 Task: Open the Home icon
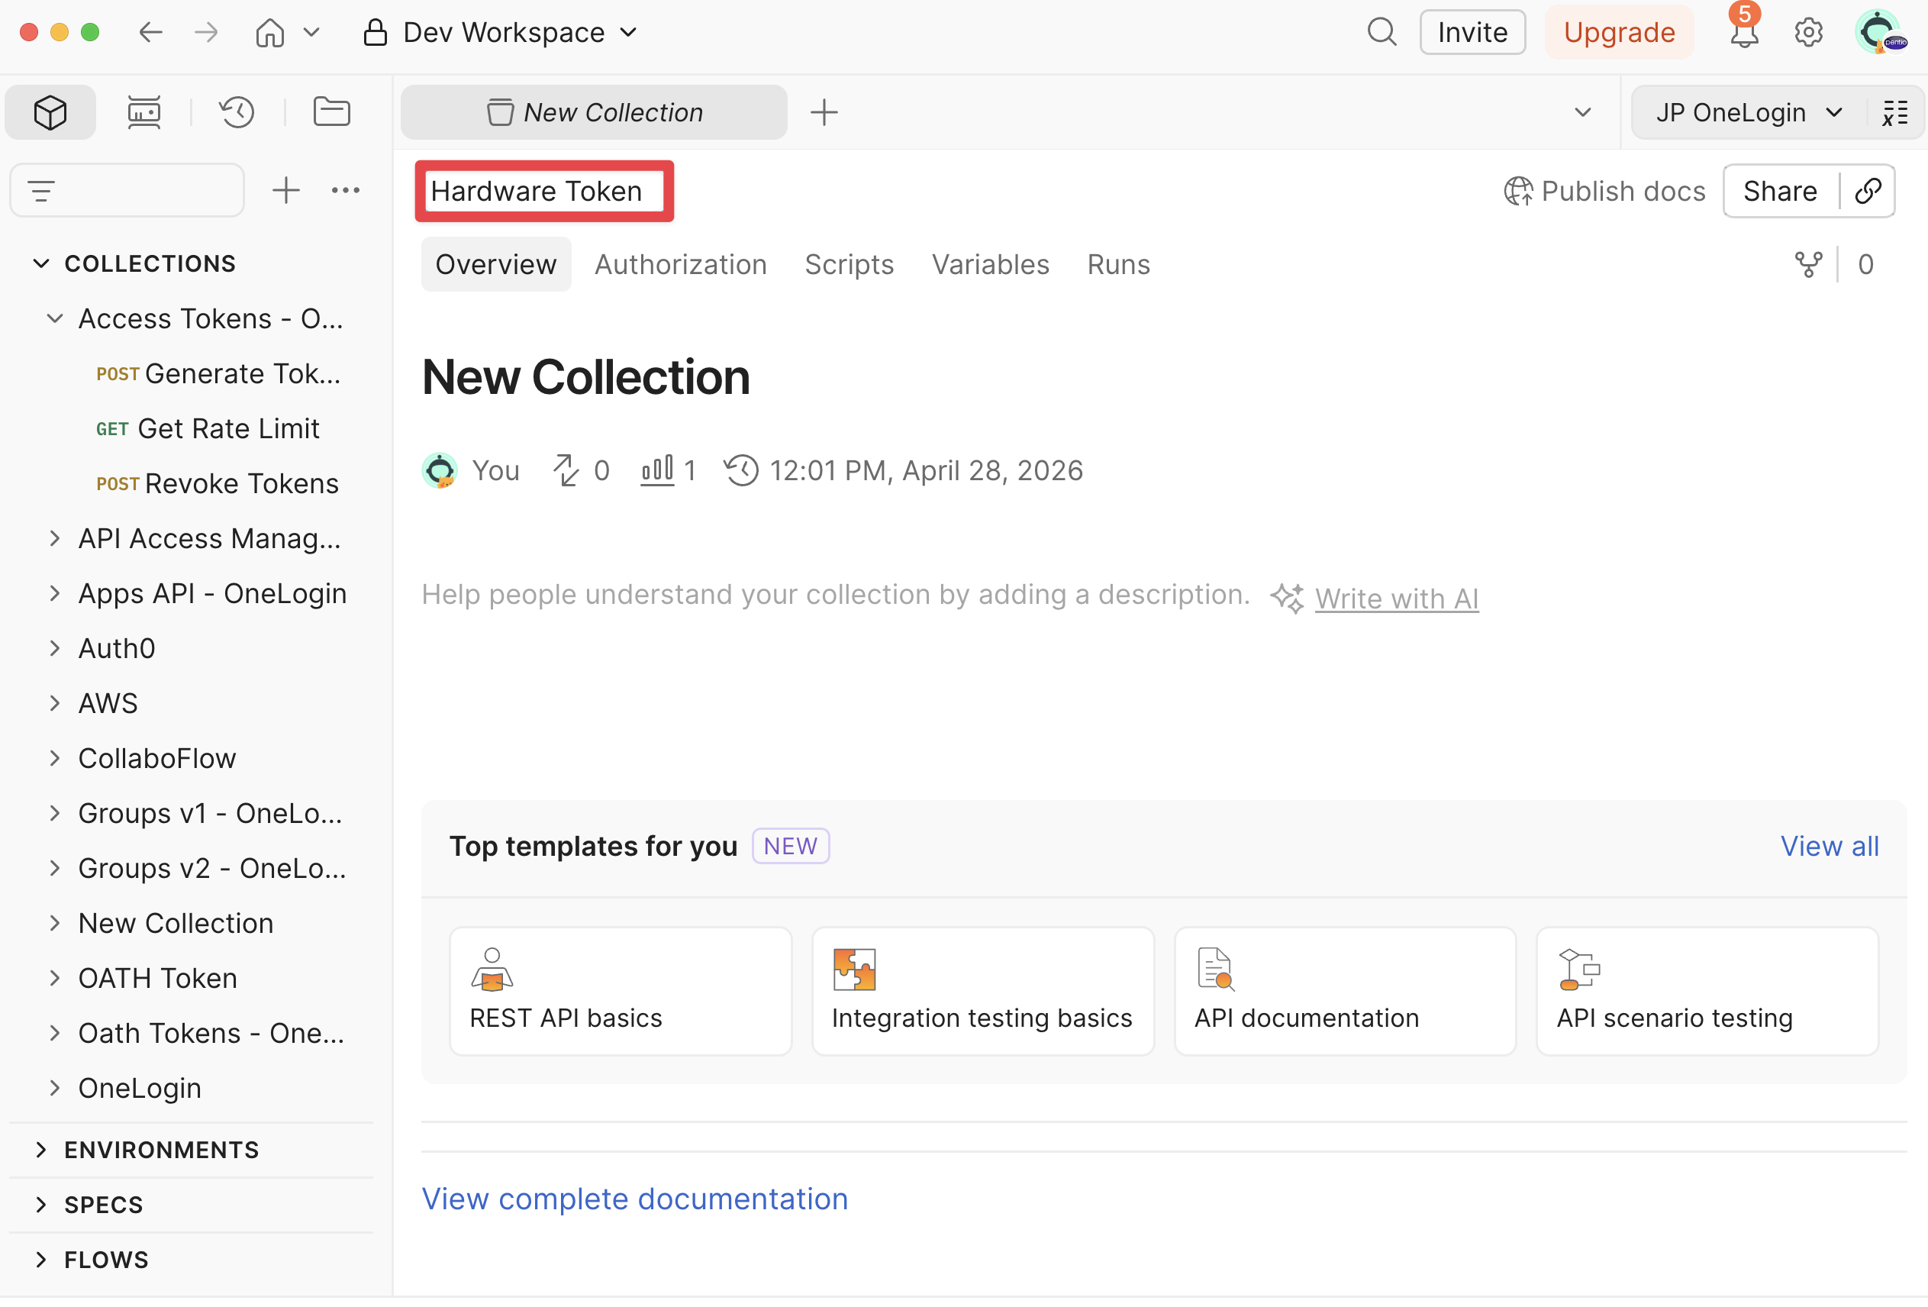click(269, 32)
